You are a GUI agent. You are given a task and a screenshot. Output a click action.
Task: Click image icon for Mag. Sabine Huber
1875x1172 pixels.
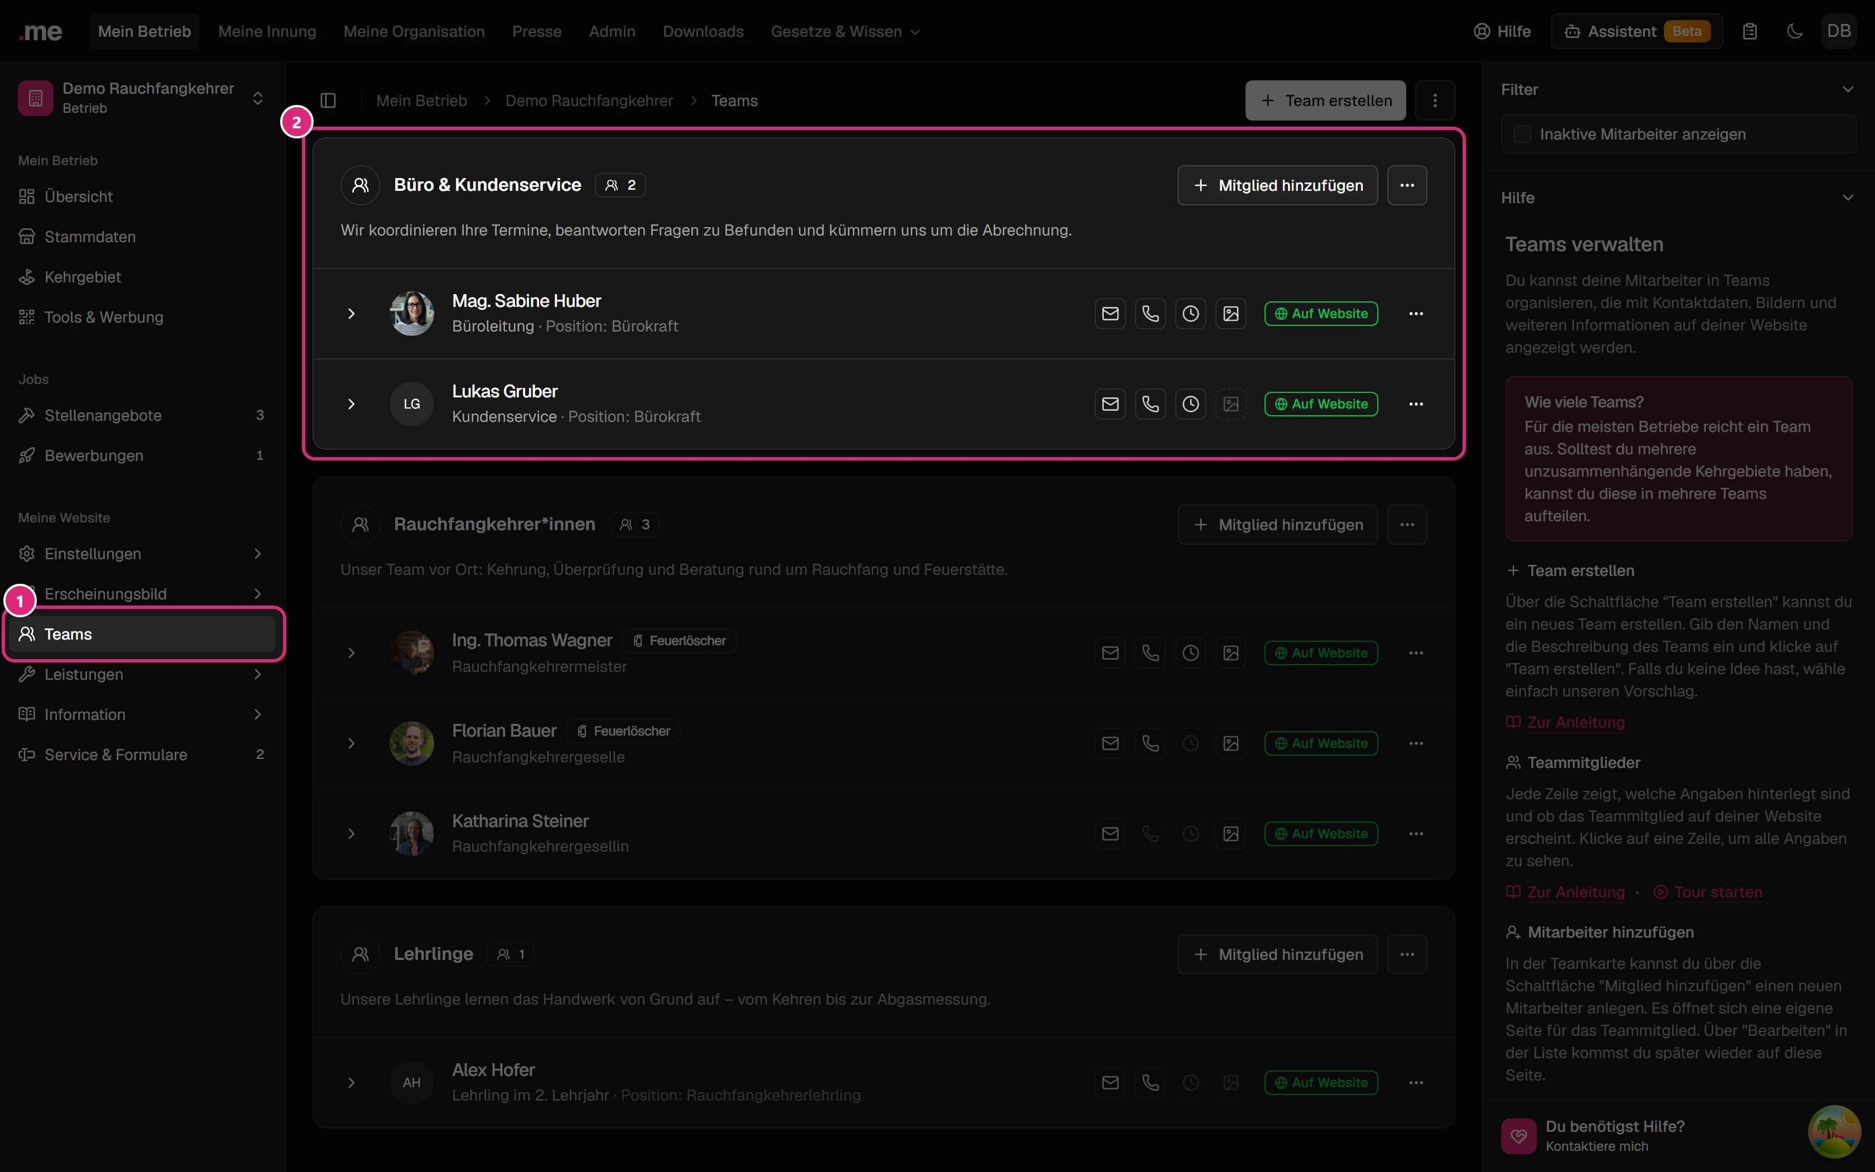[x=1231, y=314]
